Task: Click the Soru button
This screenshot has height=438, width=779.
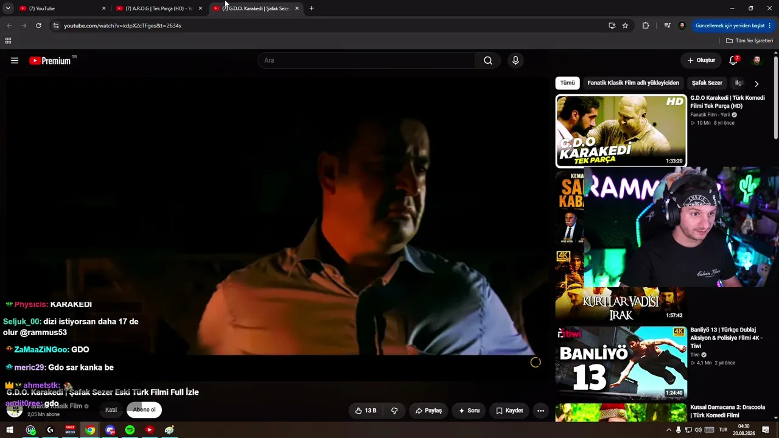Action: (469, 411)
